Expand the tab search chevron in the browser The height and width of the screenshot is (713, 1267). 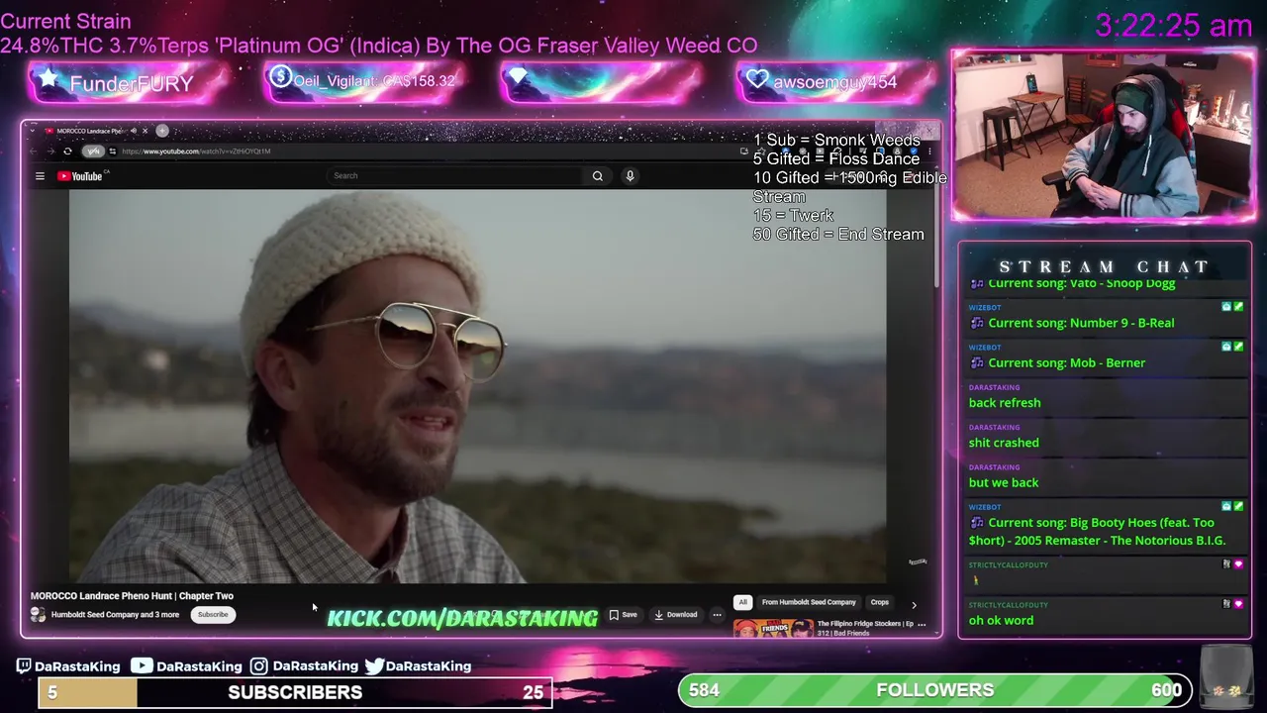34,131
